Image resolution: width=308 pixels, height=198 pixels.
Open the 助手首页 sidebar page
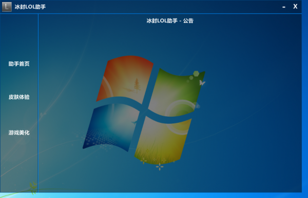19,64
